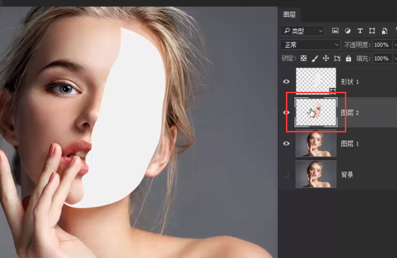397x258 pixels.
Task: Click prevent artboard auto-nesting lock icon
Action: click(x=337, y=58)
